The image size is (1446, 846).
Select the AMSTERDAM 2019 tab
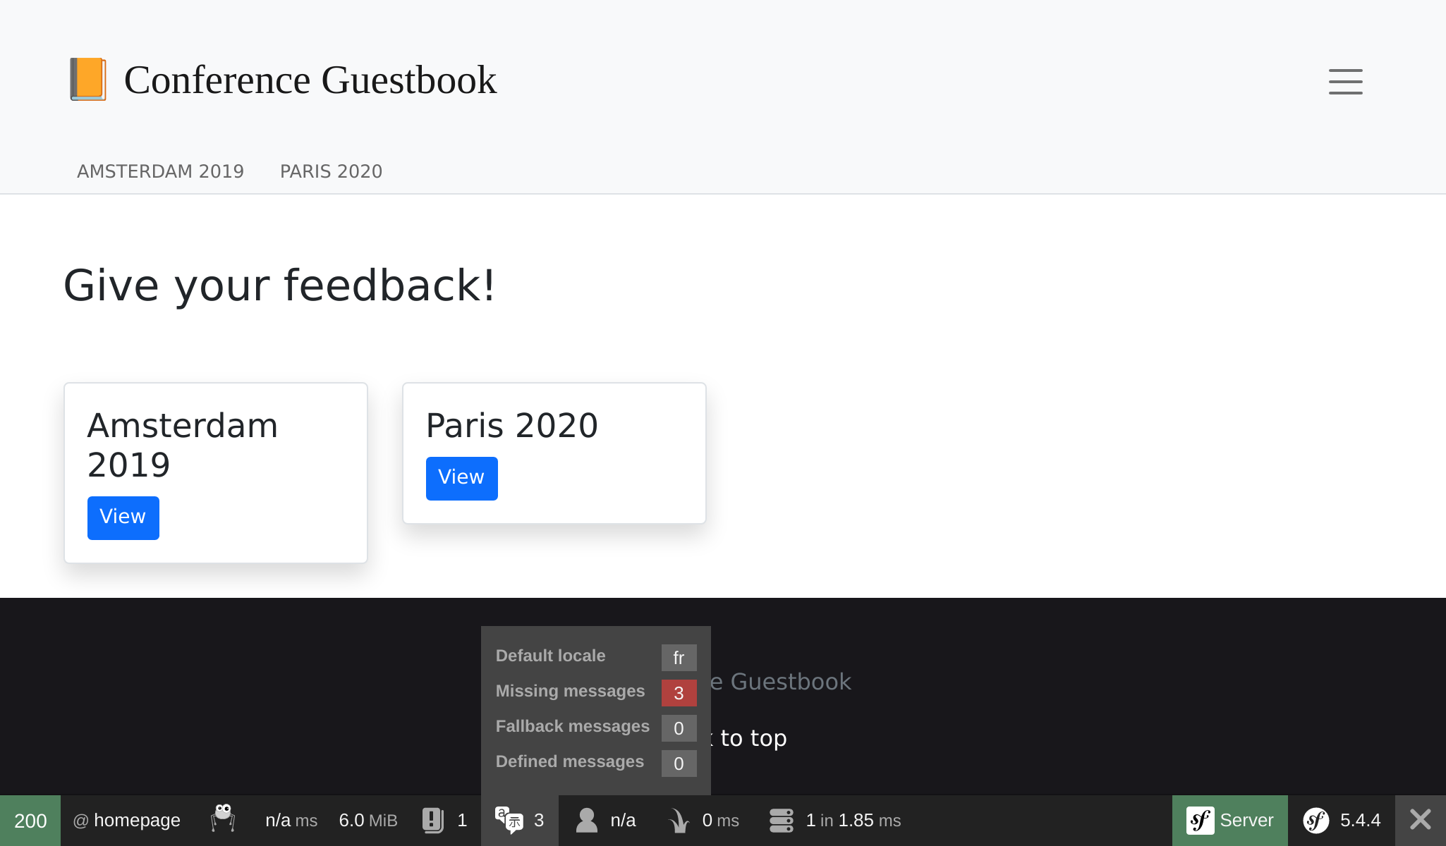pos(160,171)
